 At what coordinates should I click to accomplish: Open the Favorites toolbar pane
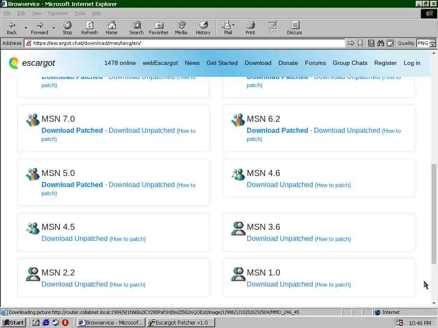click(159, 28)
